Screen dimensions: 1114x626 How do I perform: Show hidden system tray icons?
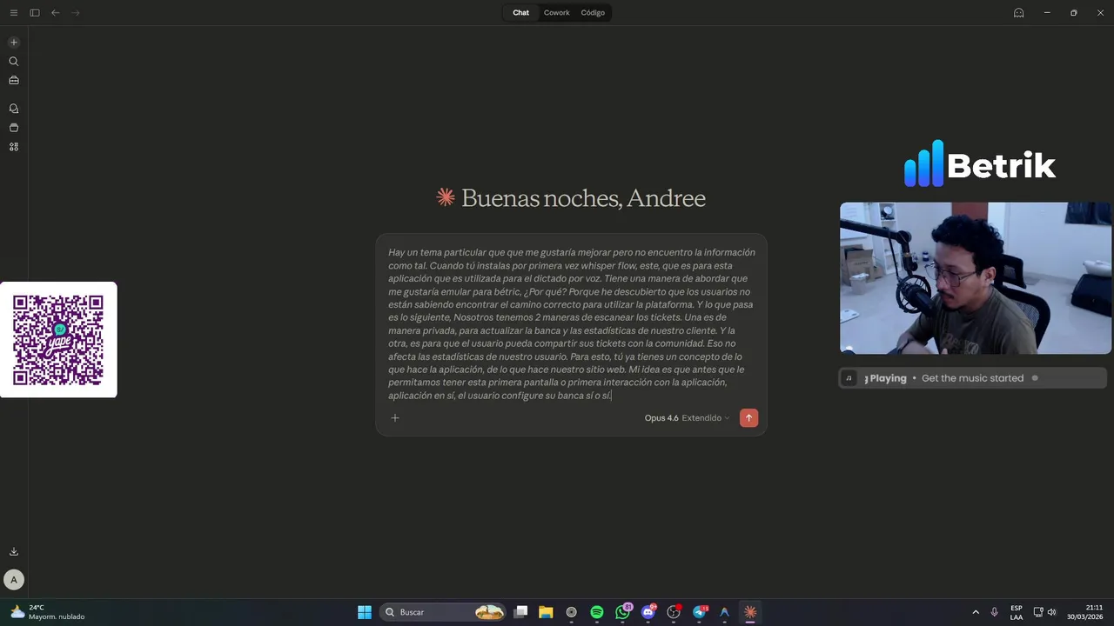point(976,612)
